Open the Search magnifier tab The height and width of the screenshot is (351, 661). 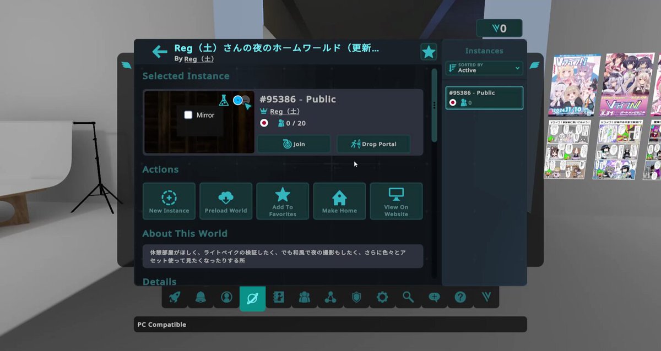click(x=408, y=298)
